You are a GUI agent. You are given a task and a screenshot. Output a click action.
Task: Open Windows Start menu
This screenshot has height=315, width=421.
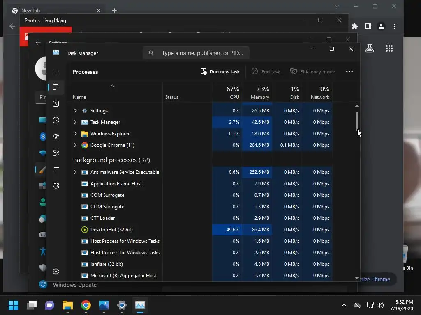13,305
